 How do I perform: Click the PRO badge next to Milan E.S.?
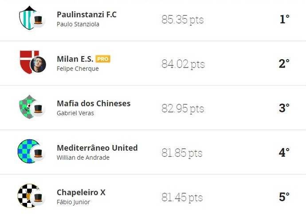point(103,59)
